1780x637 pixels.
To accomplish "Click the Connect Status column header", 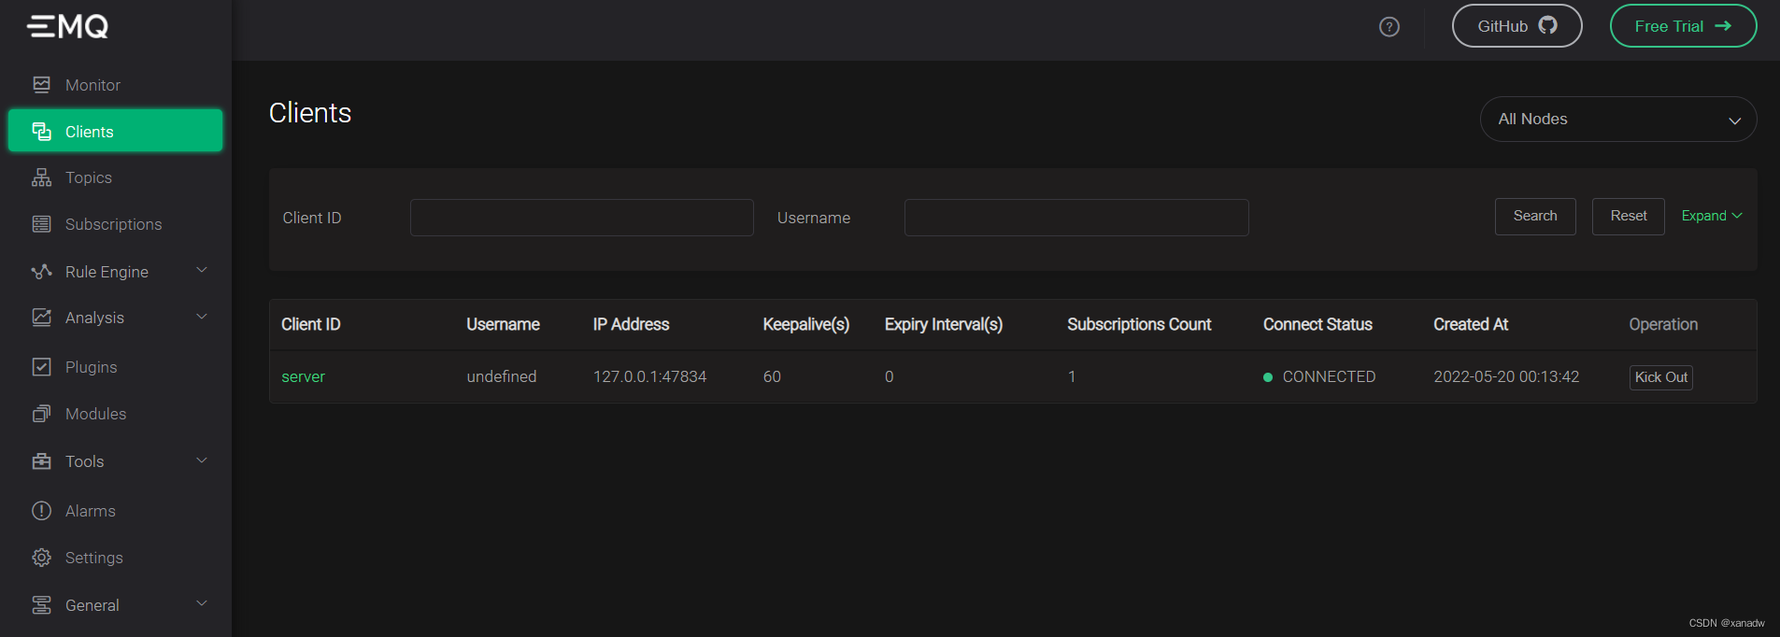I will tap(1317, 324).
